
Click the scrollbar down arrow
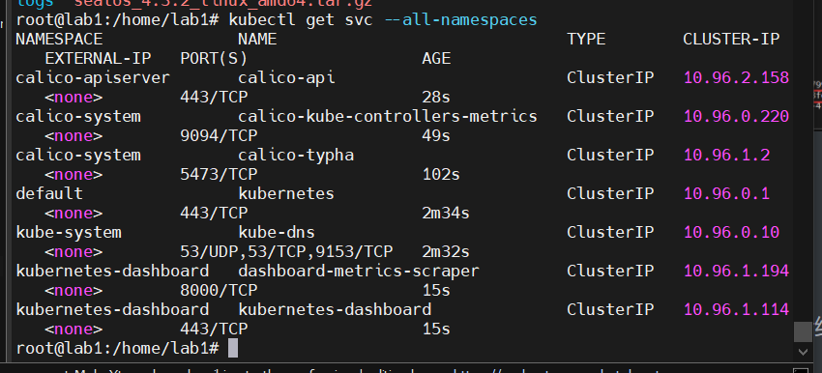802,351
